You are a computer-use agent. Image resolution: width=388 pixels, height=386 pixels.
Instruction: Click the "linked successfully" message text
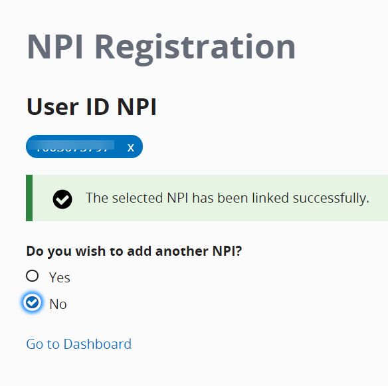[x=227, y=198]
